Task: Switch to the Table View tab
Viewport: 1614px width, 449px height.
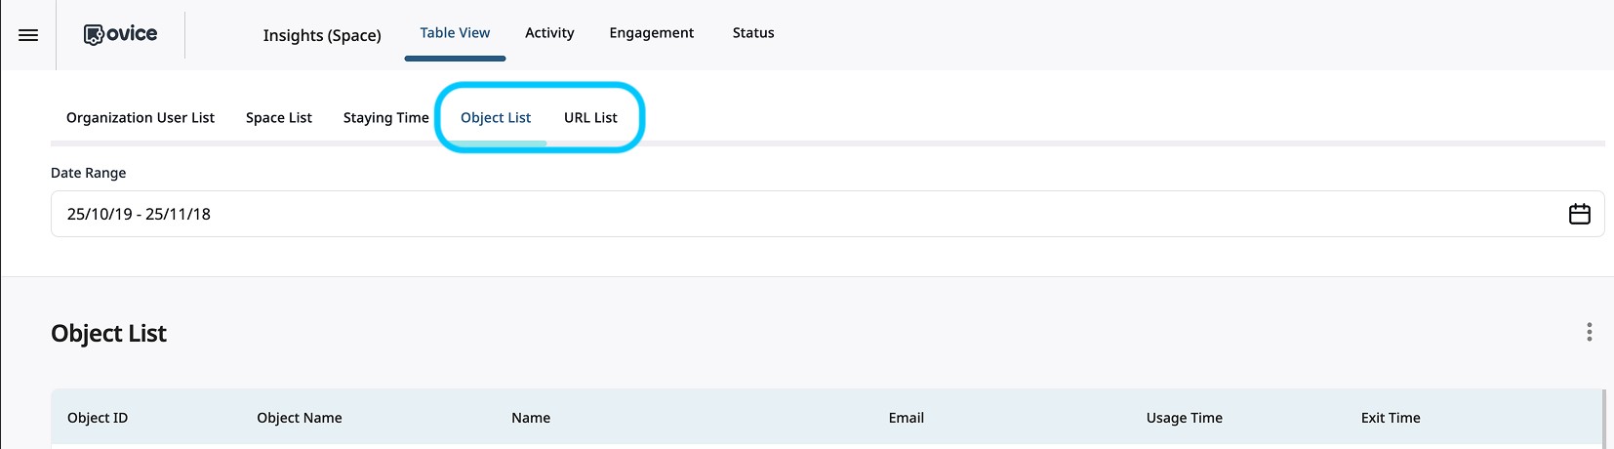Action: click(455, 33)
